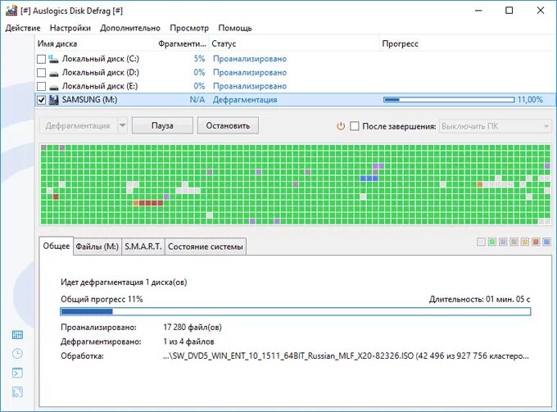Click the green non-fragmented legend square

[x=492, y=242]
